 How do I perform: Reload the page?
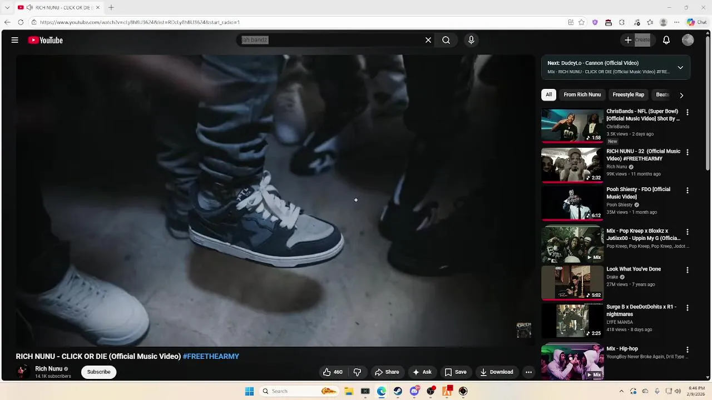[x=21, y=22]
